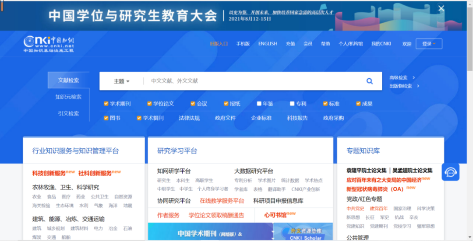Switch to the 知识元检索 tab
This screenshot has height=241, width=473.
[68, 97]
